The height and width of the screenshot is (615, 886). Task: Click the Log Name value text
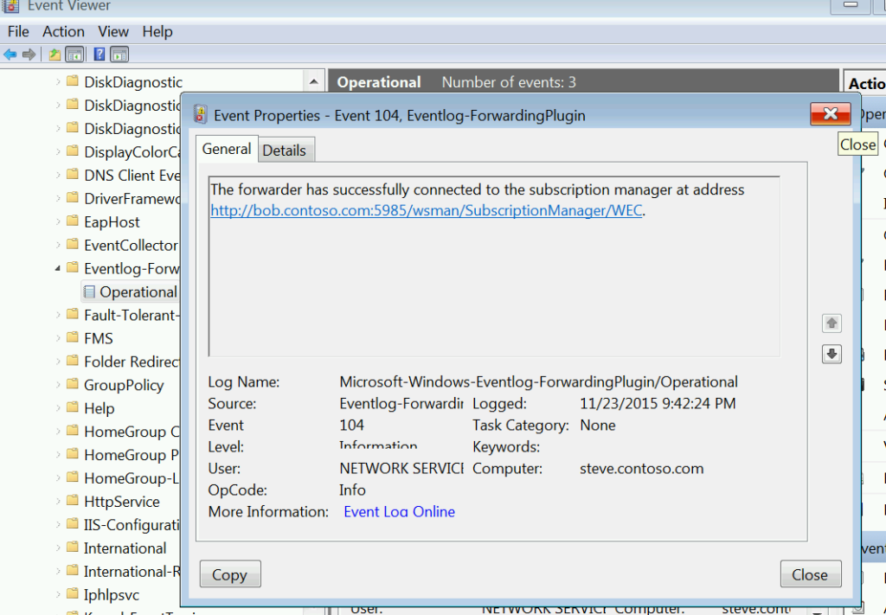(x=538, y=382)
